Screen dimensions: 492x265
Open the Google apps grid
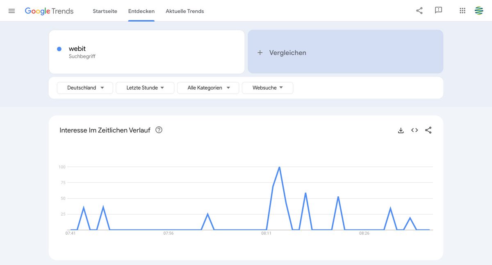(462, 11)
